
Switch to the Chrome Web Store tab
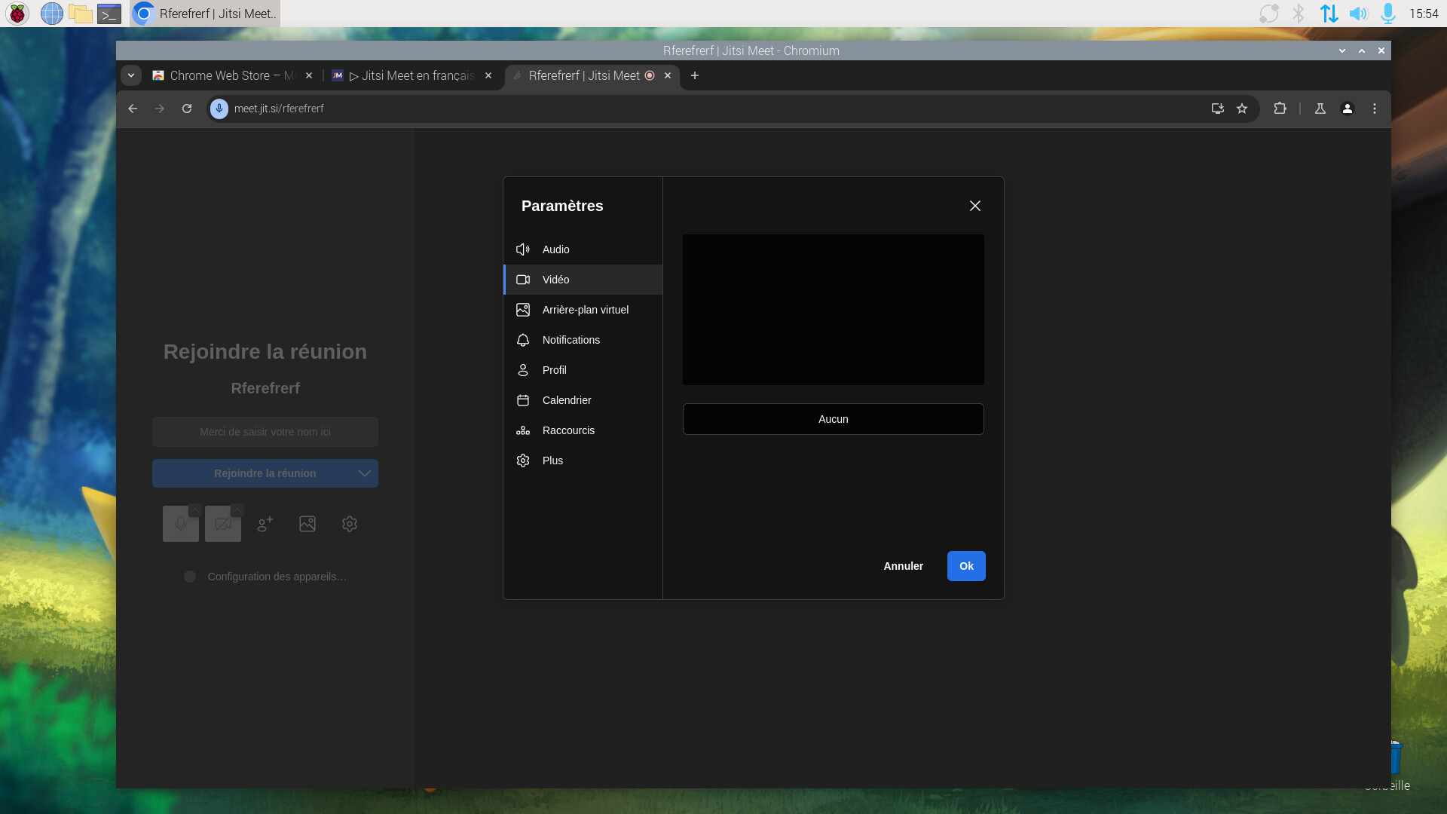[232, 75]
